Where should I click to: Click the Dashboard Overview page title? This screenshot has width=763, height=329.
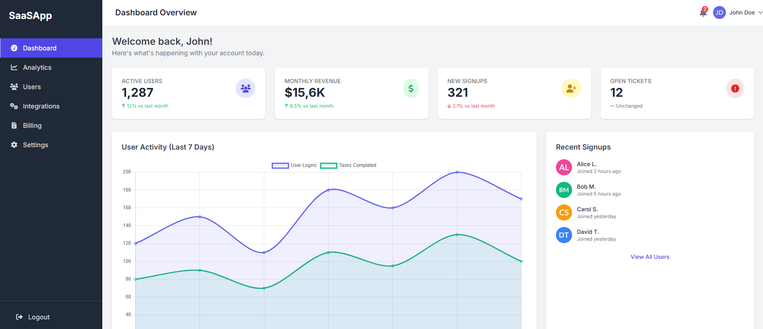point(156,12)
